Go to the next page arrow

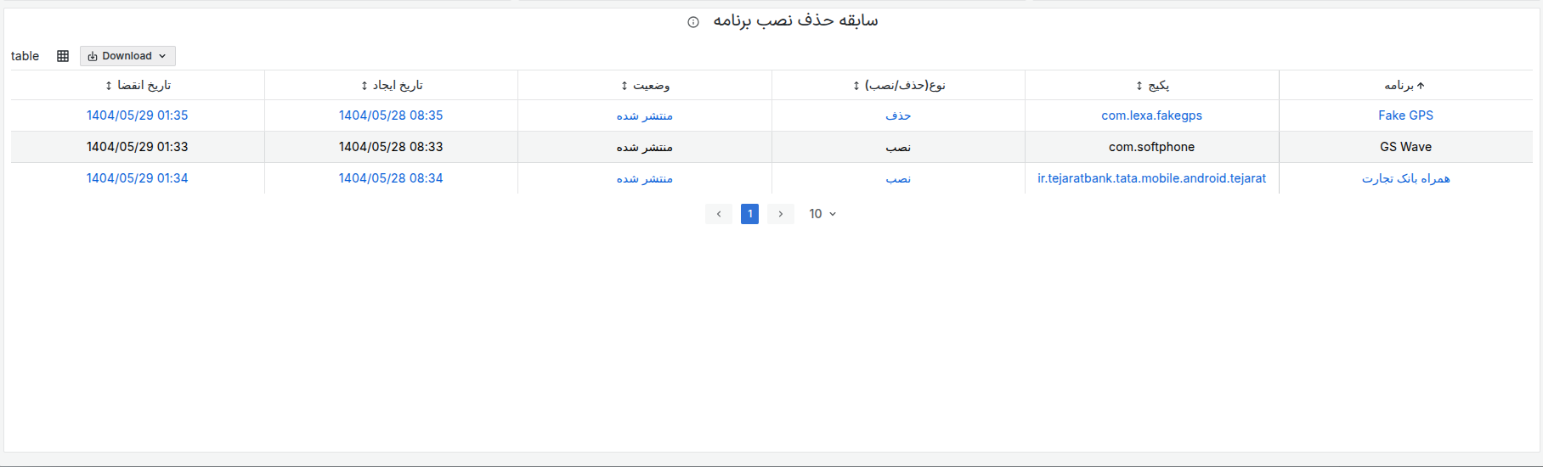point(780,214)
